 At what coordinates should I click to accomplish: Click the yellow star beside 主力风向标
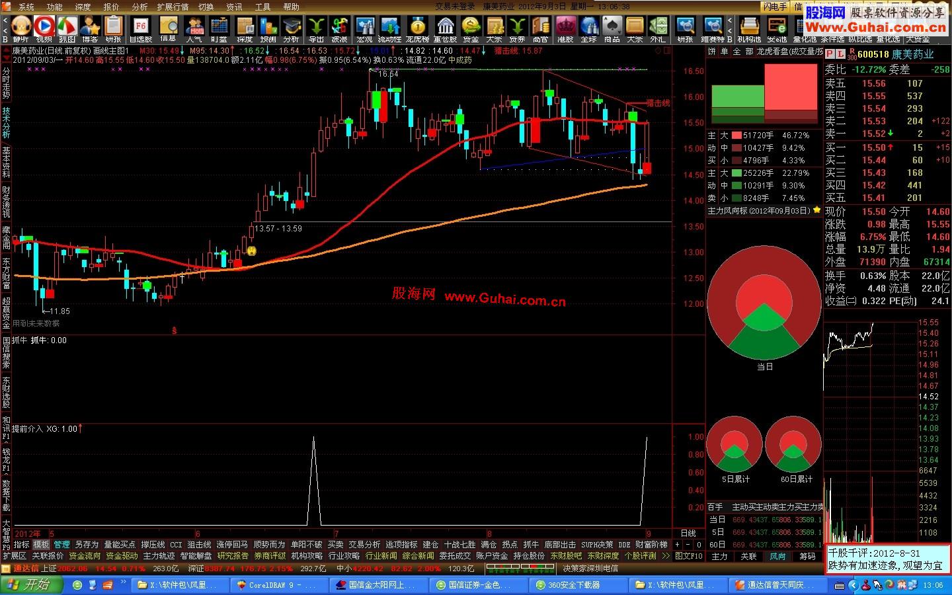tap(817, 210)
